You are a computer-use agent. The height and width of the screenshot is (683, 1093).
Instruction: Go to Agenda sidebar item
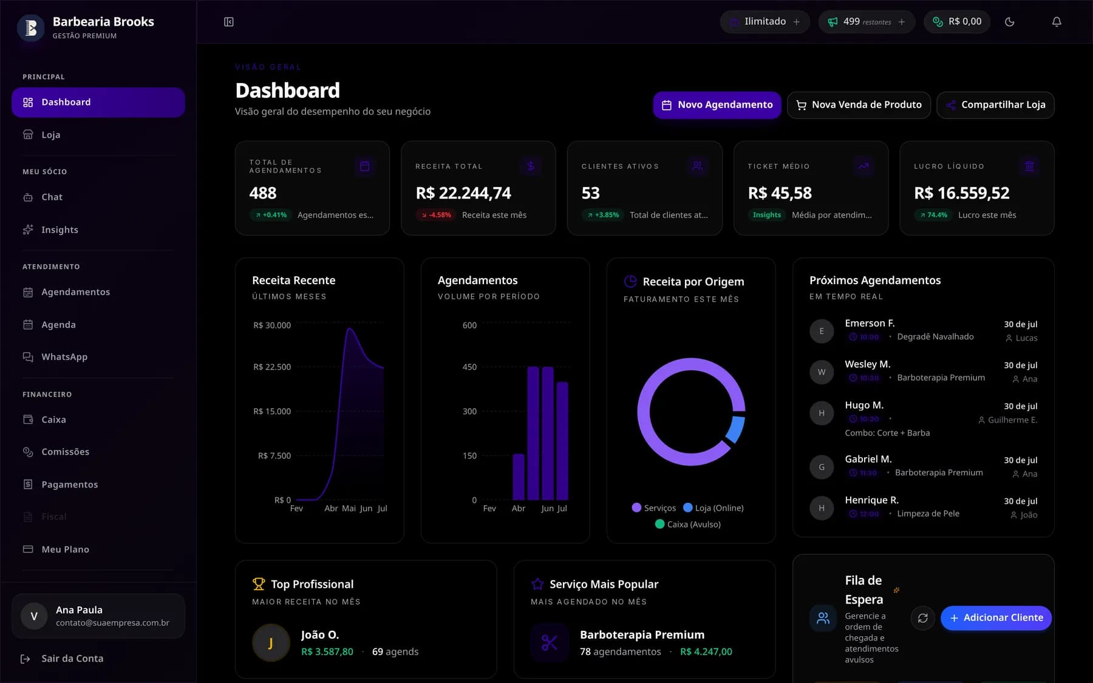(x=98, y=325)
